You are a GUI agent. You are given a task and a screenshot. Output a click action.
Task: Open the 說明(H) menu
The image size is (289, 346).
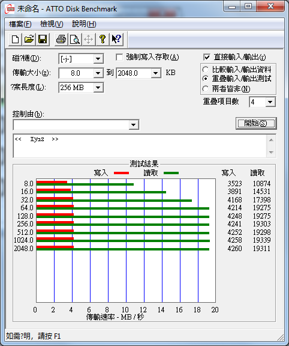84,24
